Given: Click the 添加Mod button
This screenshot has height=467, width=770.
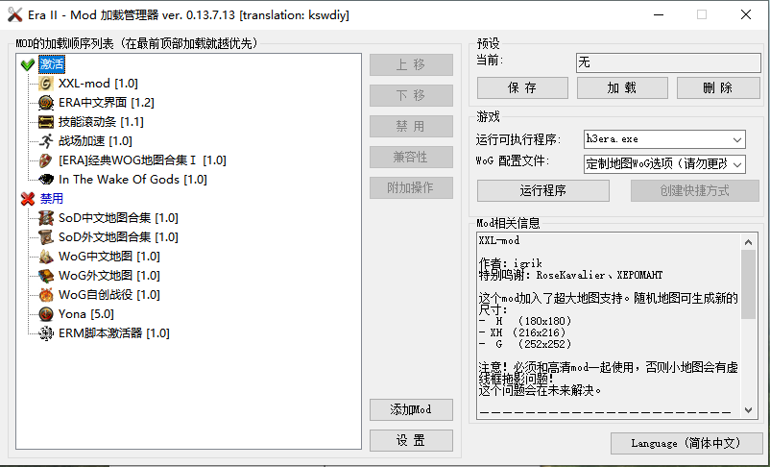Looking at the screenshot, I should click(411, 409).
